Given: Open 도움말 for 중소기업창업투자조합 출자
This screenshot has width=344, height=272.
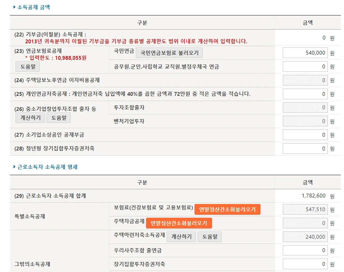Looking at the screenshot, I should 58,118.
